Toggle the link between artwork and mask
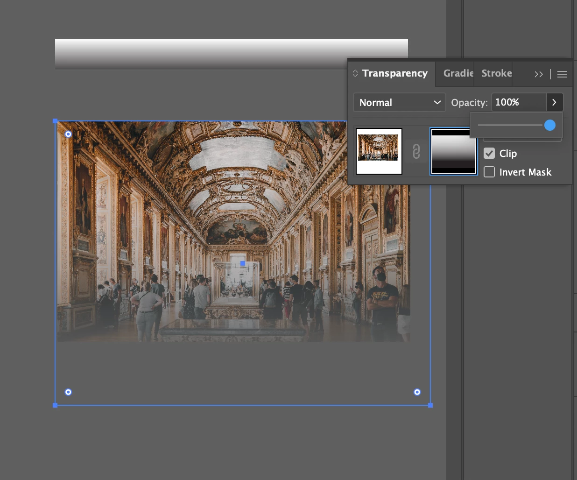 416,152
